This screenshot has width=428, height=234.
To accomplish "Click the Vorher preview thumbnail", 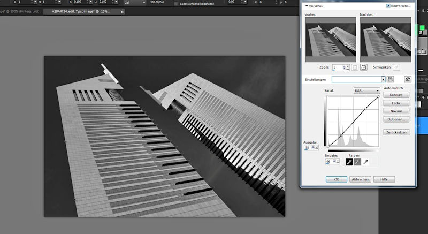I will 331,40.
